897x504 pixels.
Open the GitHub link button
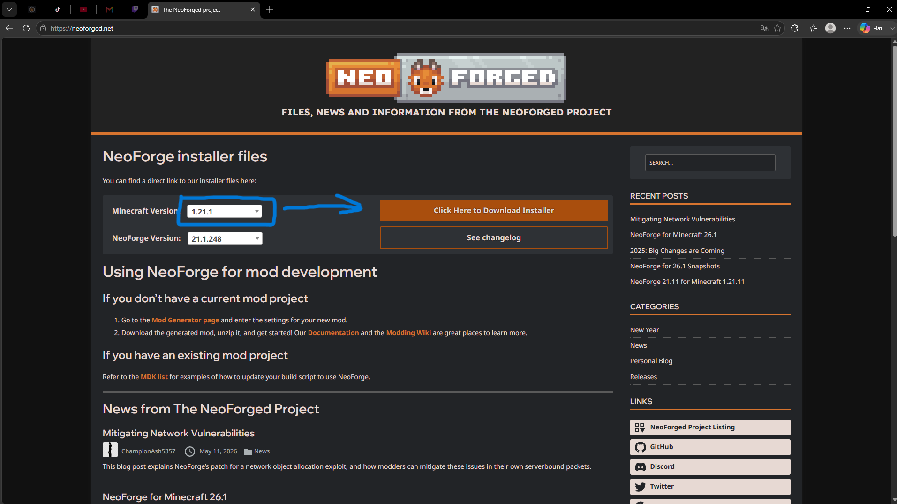coord(710,447)
